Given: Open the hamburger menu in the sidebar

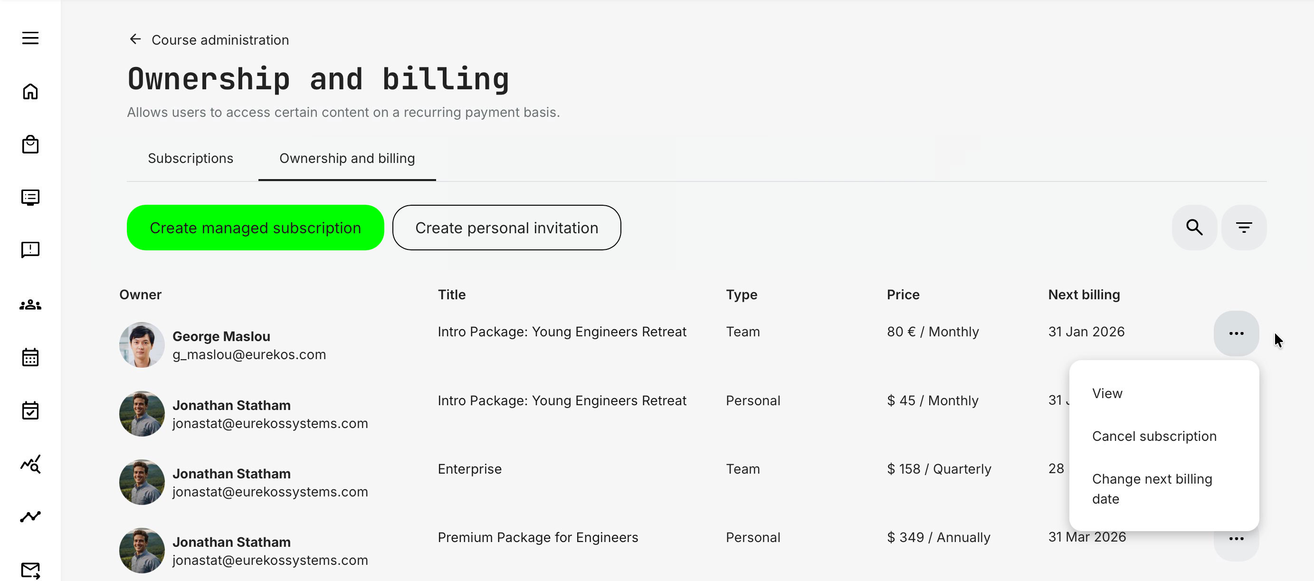Looking at the screenshot, I should coord(30,38).
